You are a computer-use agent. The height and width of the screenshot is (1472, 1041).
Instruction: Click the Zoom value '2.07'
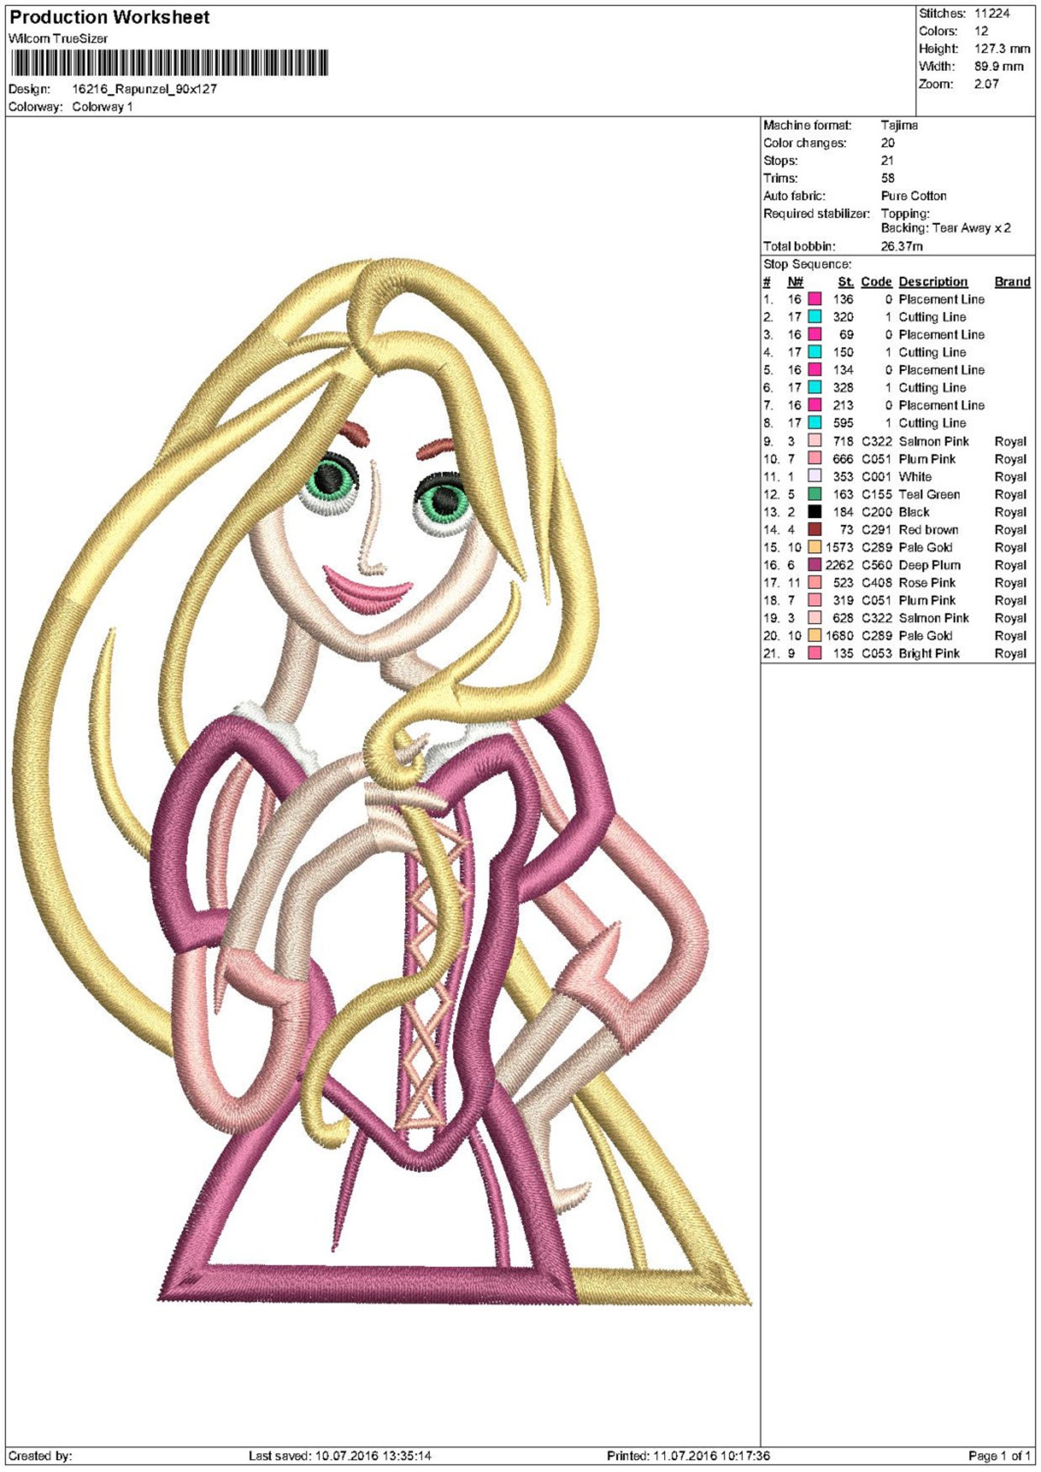(x=987, y=84)
